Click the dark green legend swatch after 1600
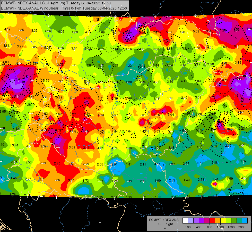Image resolution: width=252 pixels, height=232 pixels. (234, 221)
